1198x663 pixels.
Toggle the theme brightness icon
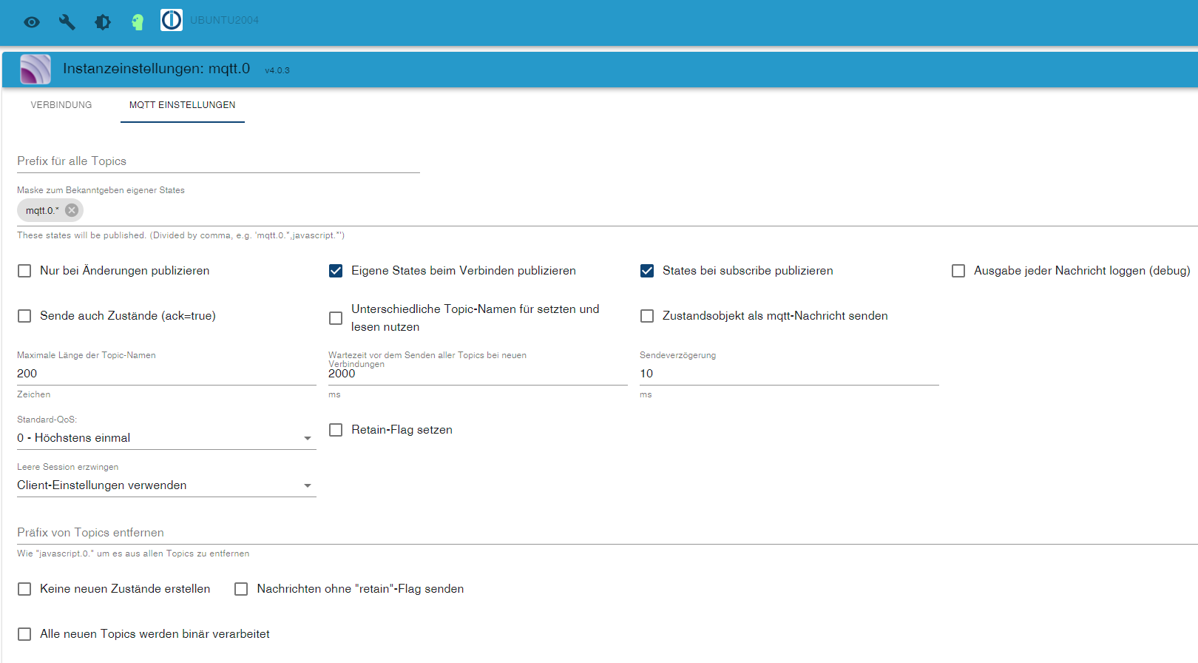click(x=103, y=22)
